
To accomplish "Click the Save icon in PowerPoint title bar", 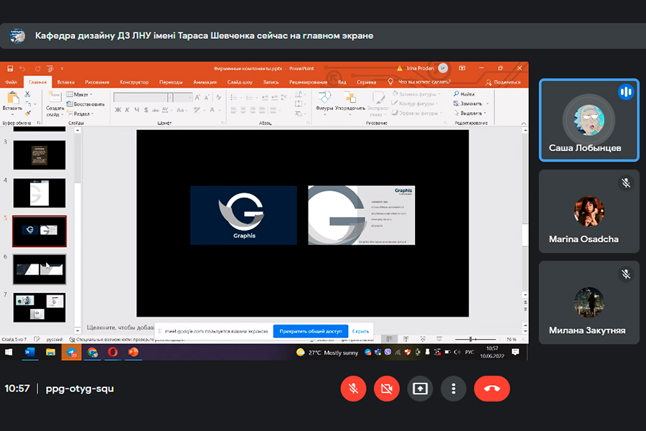I will pyautogui.click(x=10, y=68).
